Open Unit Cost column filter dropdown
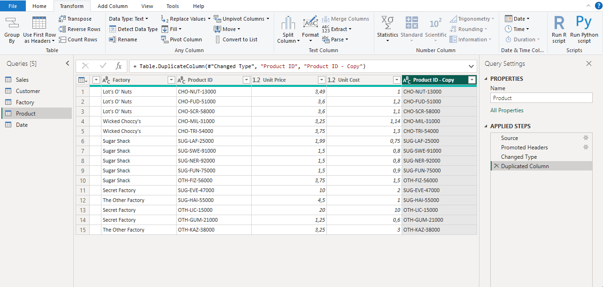Screen dimensions: 603x287 pos(396,80)
